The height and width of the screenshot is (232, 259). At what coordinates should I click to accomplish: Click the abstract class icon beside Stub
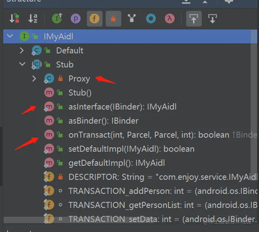pos(36,64)
